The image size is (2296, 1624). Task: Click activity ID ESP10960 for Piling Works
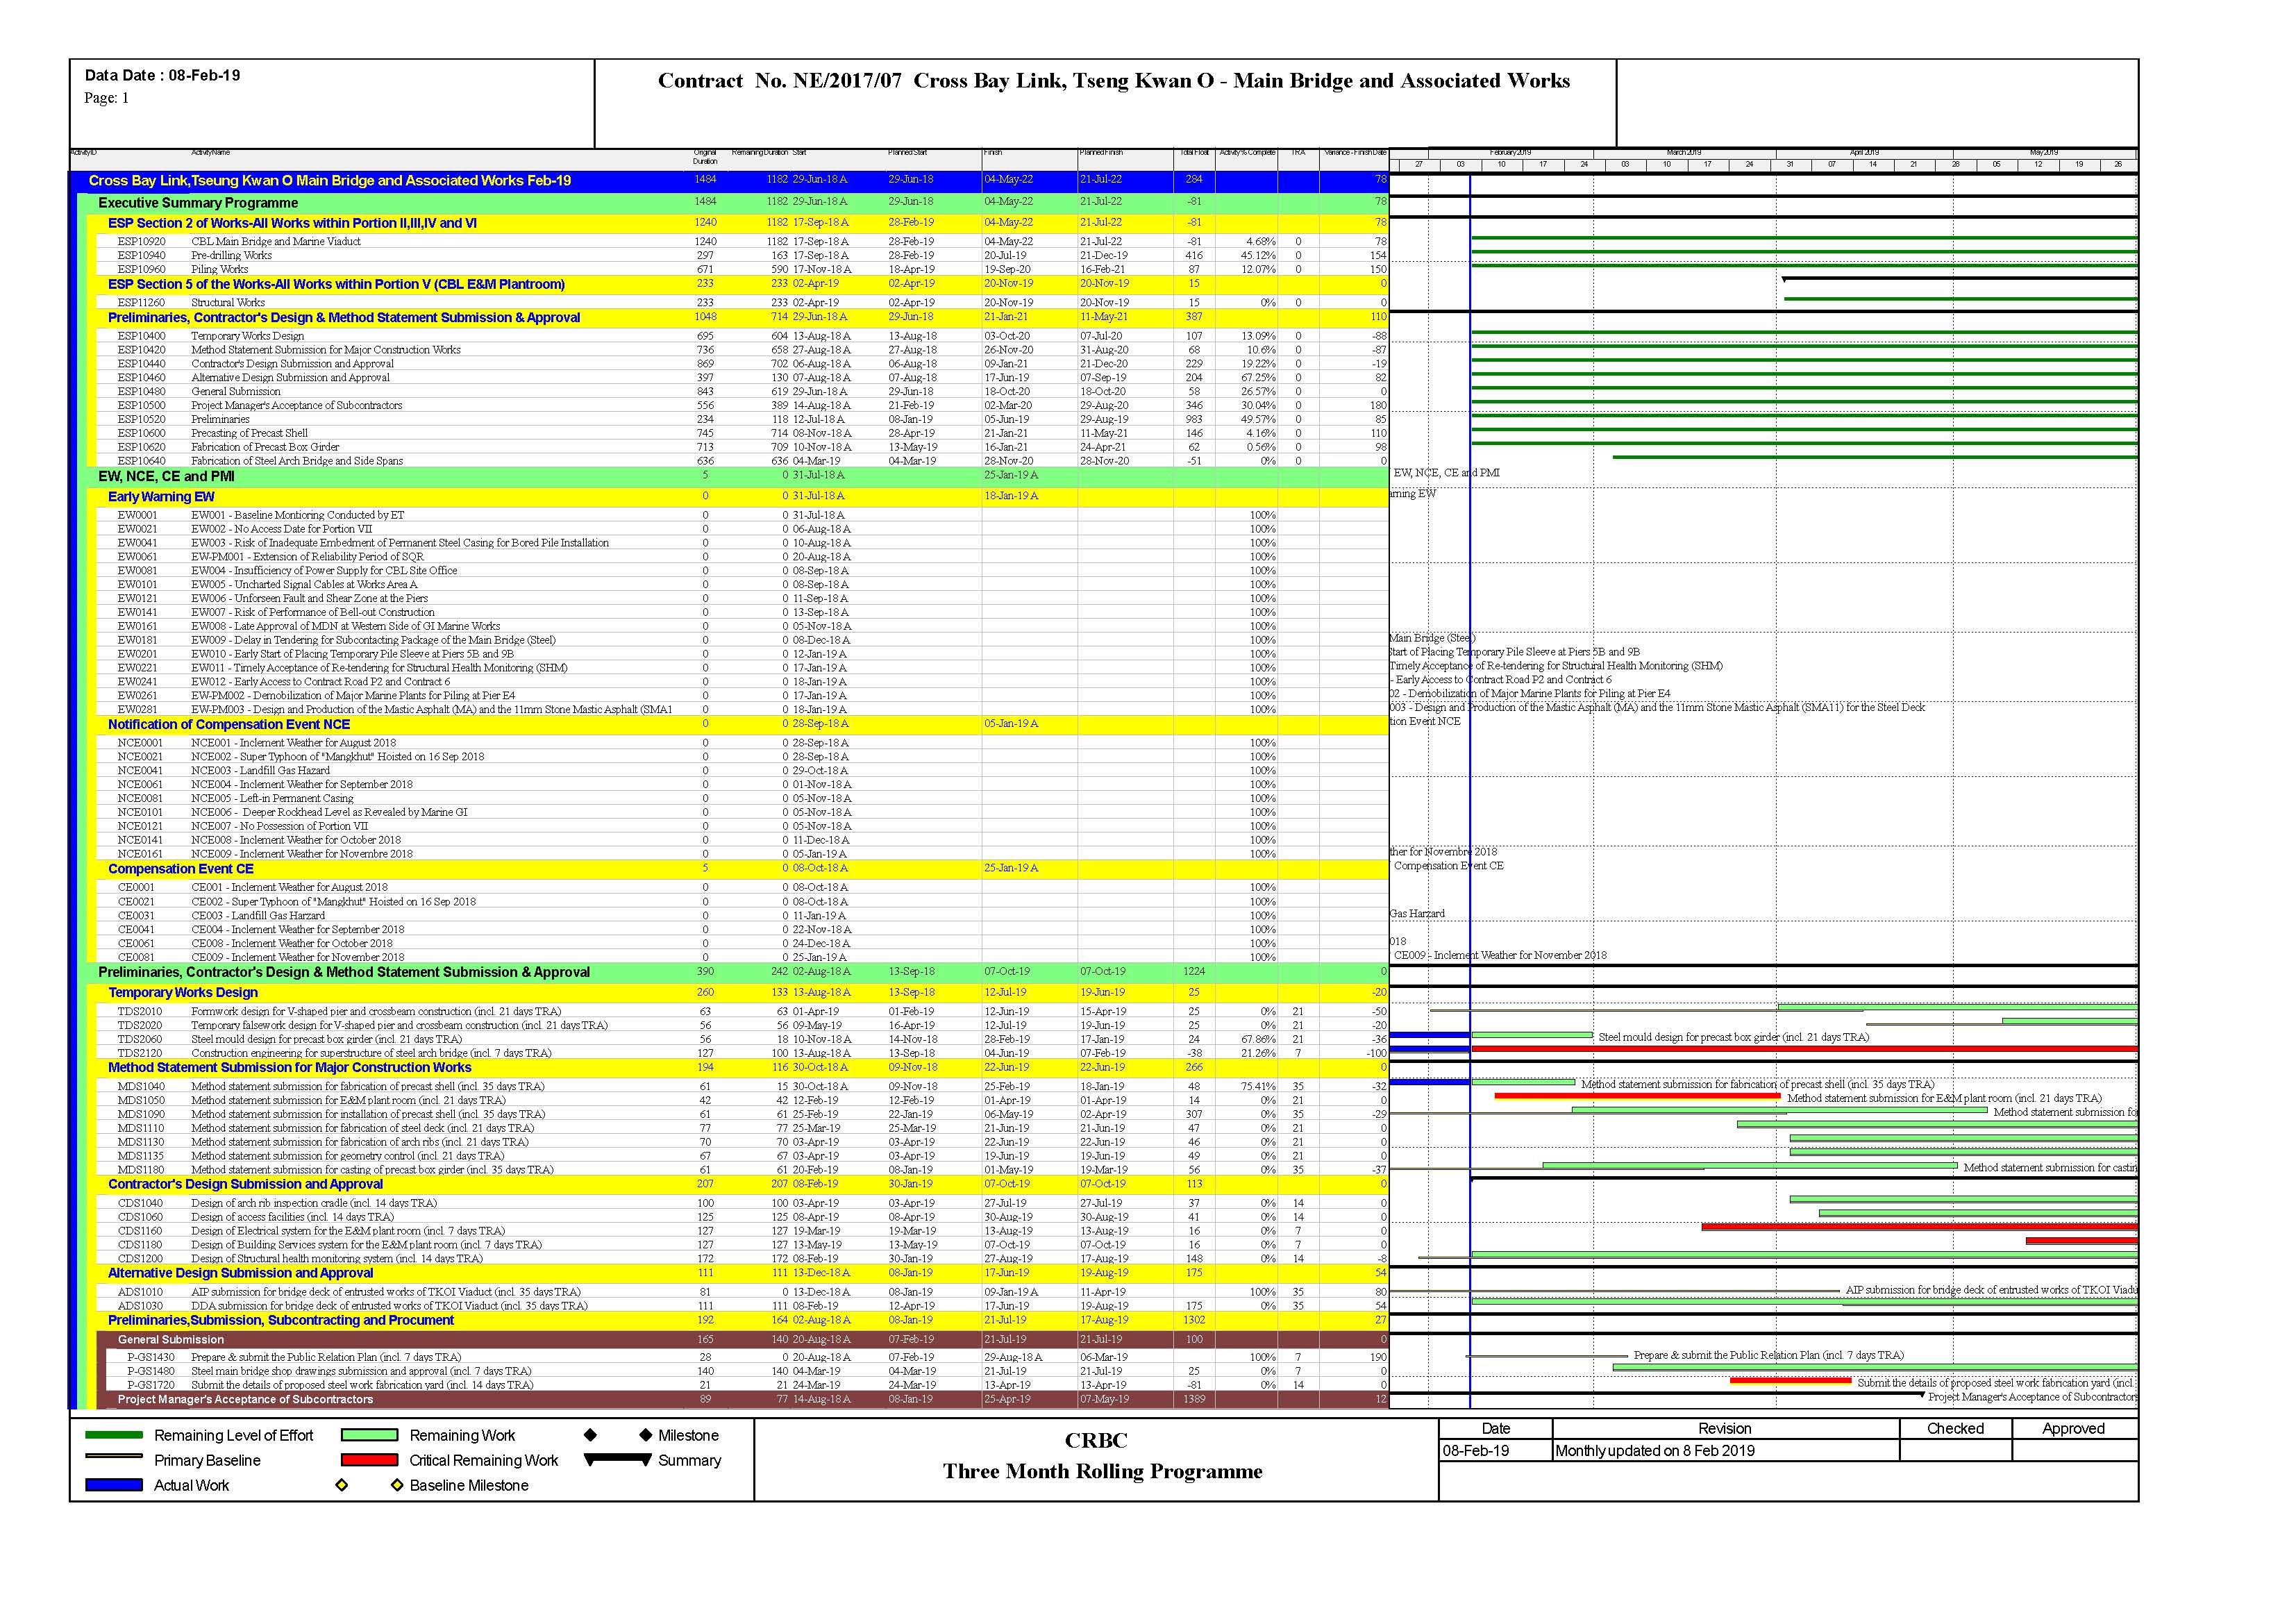tap(141, 270)
